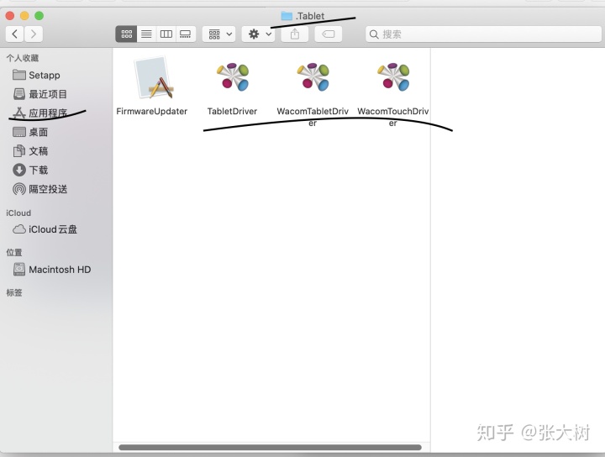The height and width of the screenshot is (457, 605).
Task: Click the WacomTouchDriver file name
Action: click(x=392, y=117)
